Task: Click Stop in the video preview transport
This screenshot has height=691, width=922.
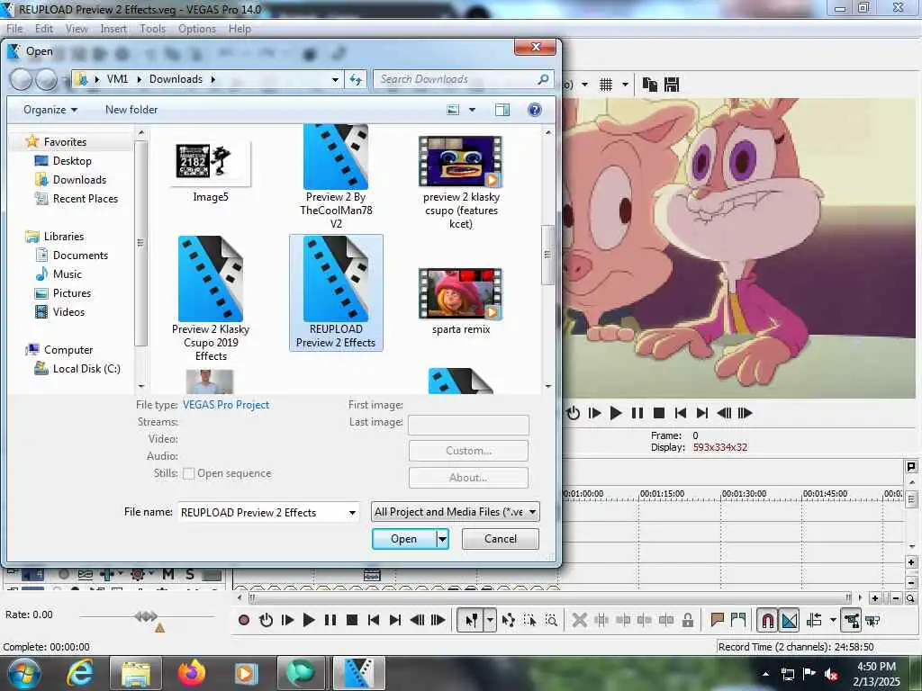Action: pos(659,413)
